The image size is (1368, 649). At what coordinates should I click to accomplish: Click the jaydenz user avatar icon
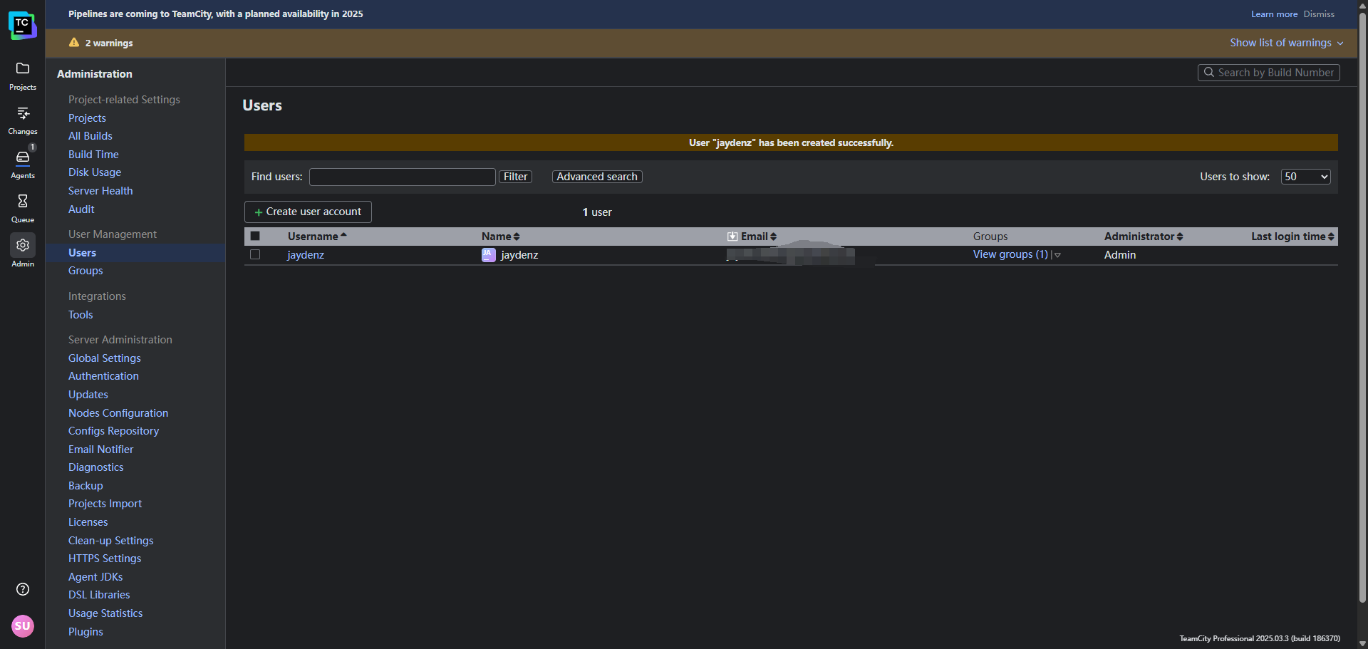point(488,255)
